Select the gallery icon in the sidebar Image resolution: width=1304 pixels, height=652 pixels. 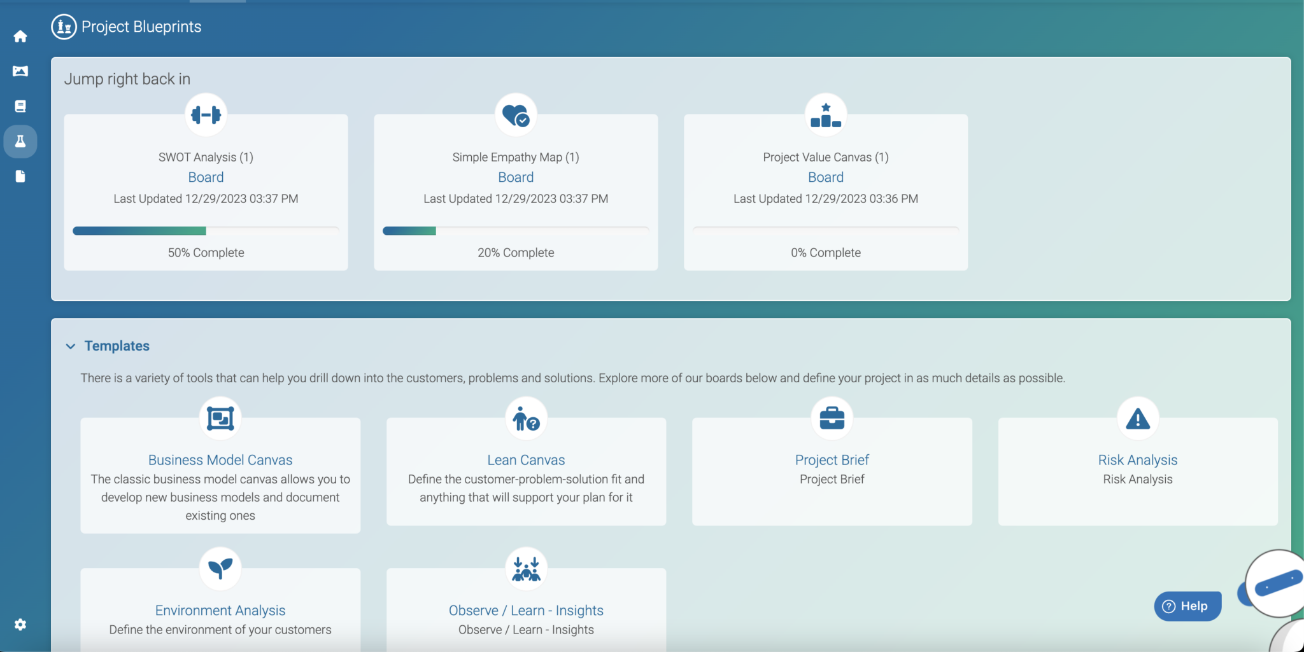coord(20,71)
